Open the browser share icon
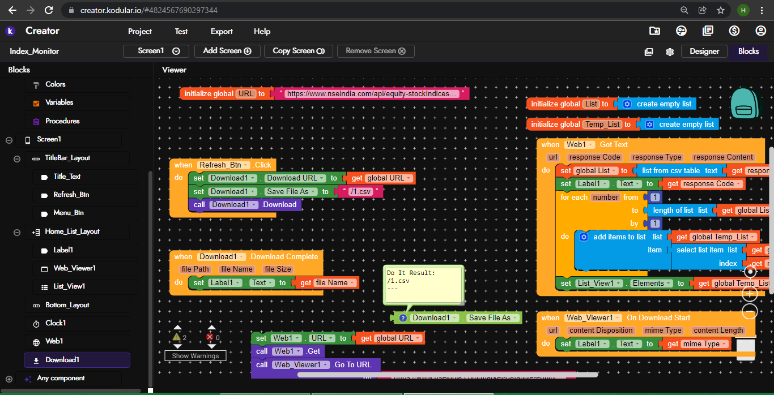The image size is (774, 395). [703, 10]
